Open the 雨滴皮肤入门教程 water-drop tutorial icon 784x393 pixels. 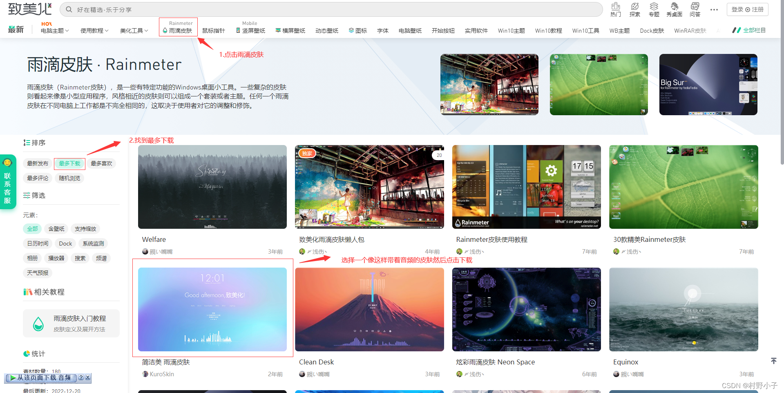coord(38,323)
